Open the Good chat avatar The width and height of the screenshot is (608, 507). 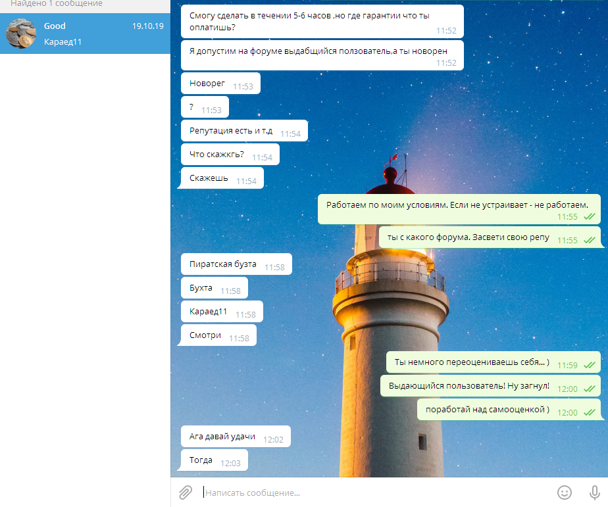click(21, 34)
